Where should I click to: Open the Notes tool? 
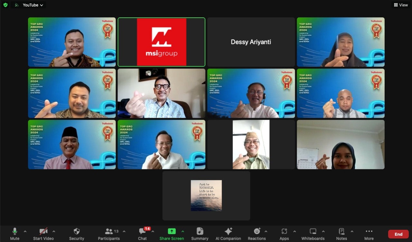click(x=341, y=234)
